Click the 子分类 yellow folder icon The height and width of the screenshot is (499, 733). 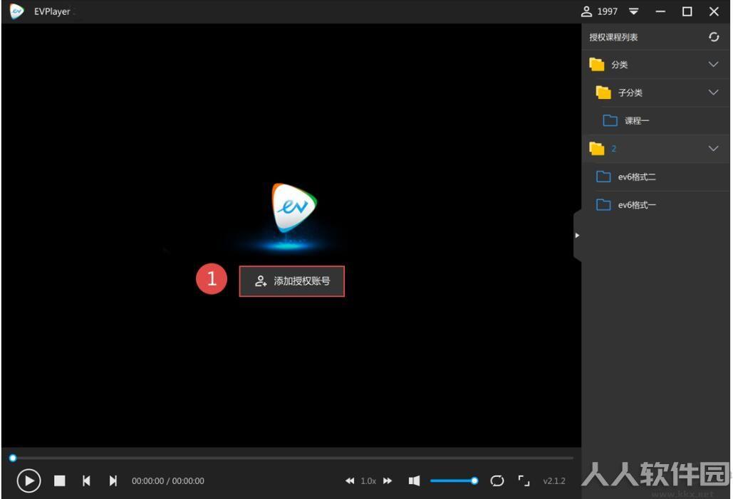click(x=603, y=93)
